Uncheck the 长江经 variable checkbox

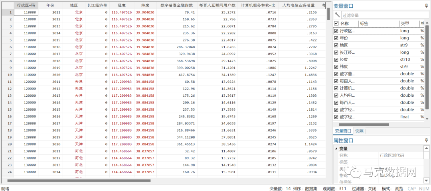[336, 53]
